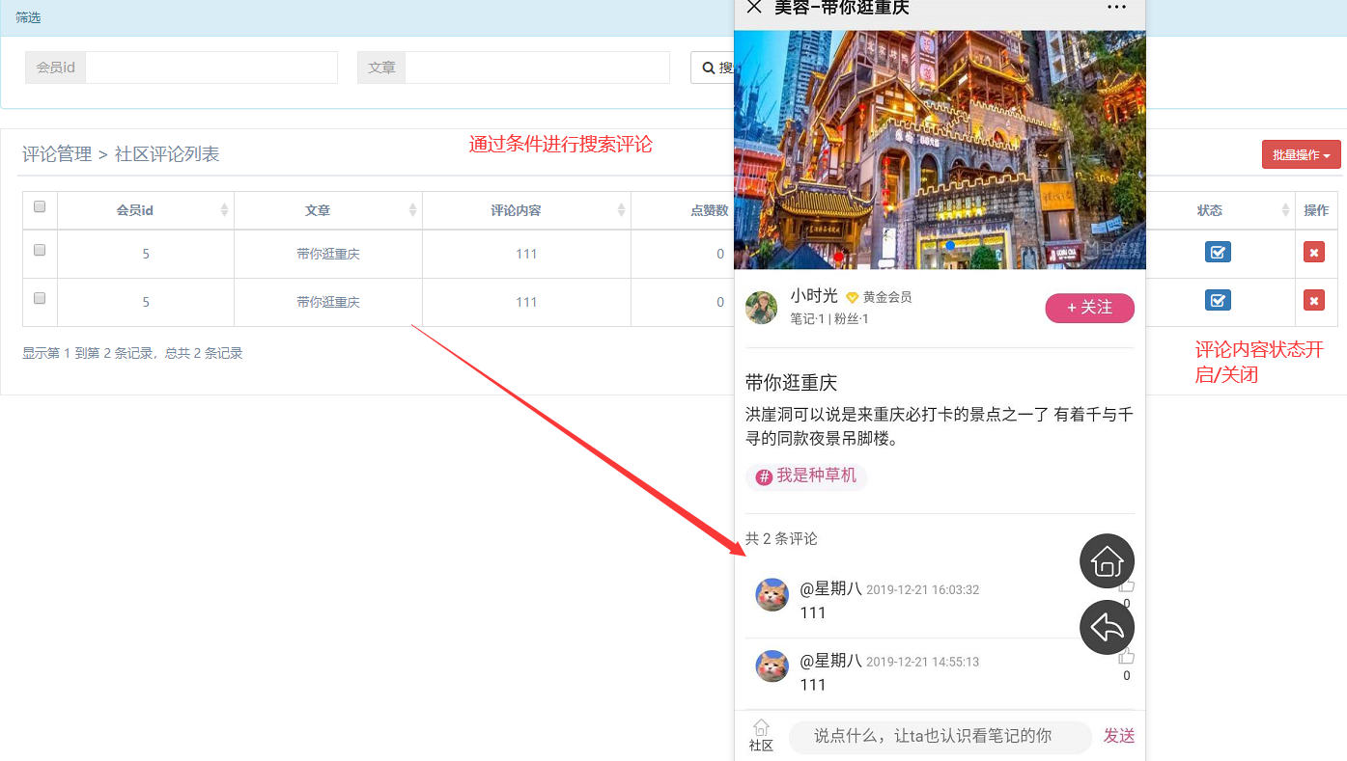Click 带你逛重庆 in first table row
The image size is (1347, 761).
pyautogui.click(x=328, y=254)
